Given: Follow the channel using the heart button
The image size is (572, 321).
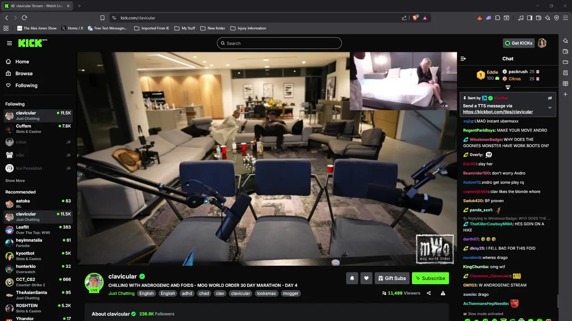Looking at the screenshot, I should click(366, 278).
